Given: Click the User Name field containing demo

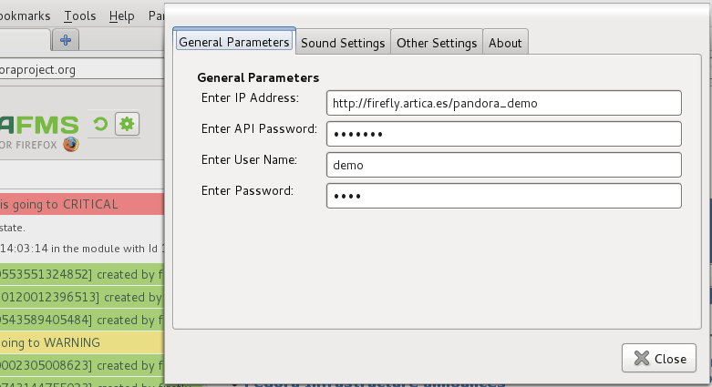Looking at the screenshot, I should 503,165.
